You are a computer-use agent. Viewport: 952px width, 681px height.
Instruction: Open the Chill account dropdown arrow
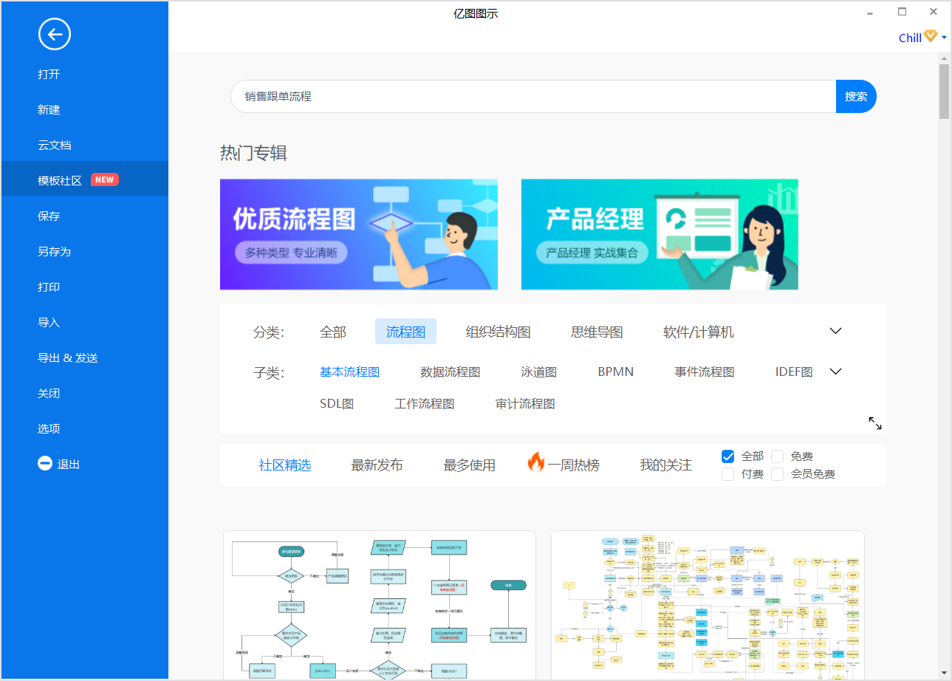[944, 38]
